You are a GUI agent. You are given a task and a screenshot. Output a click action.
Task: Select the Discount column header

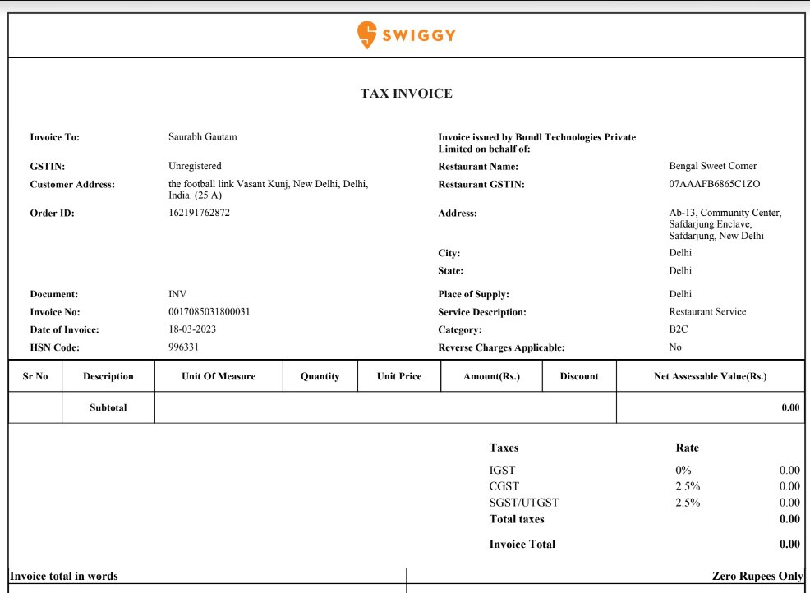click(x=579, y=376)
